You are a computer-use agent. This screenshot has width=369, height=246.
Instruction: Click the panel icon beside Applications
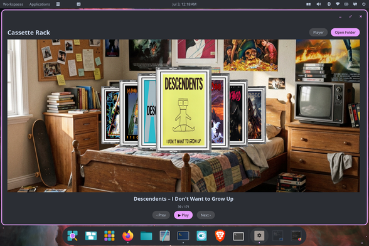58,4
